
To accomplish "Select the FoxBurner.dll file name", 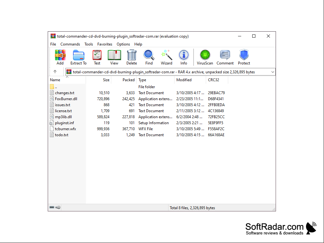I will pyautogui.click(x=66, y=99).
